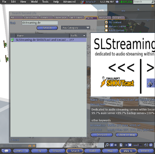
Task: Teleport to the SLStreaming location
Action: point(102,135)
